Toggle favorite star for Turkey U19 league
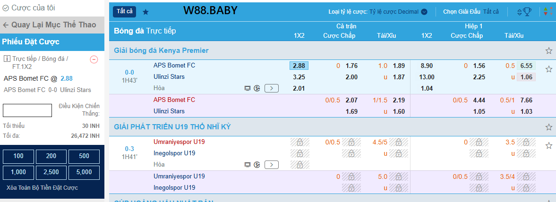This screenshot has height=202, width=556. (548, 127)
